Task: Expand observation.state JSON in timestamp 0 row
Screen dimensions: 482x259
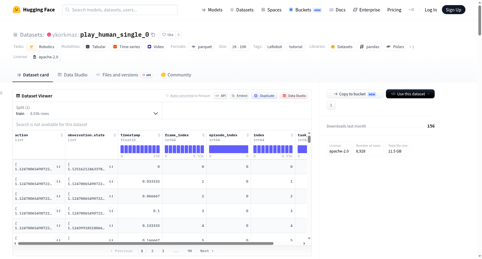Action: (111, 167)
